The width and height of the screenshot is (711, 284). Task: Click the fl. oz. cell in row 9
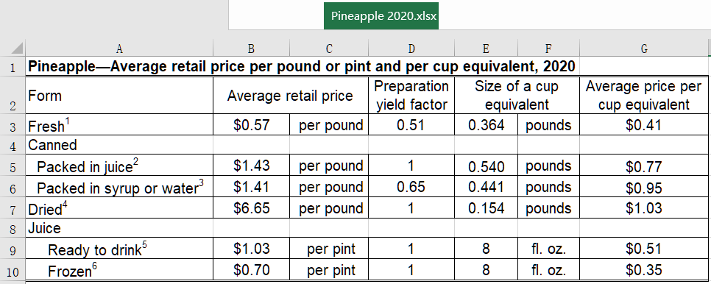pyautogui.click(x=548, y=249)
